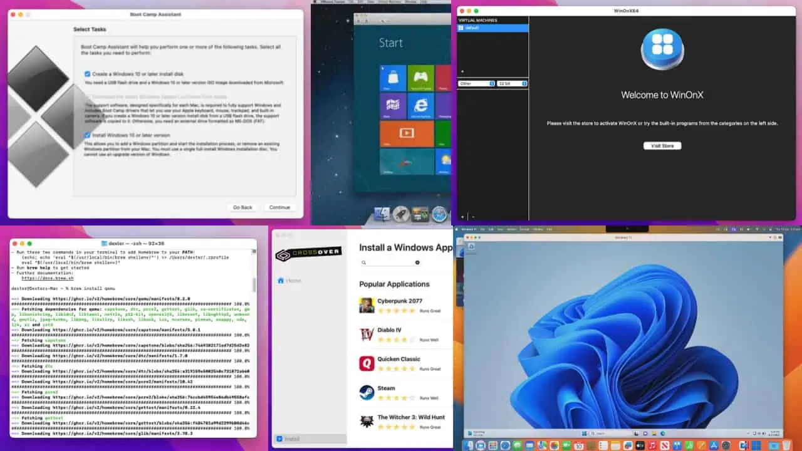The image size is (802, 451).
Task: Click Finder icon in old macOS dock
Action: tap(382, 214)
